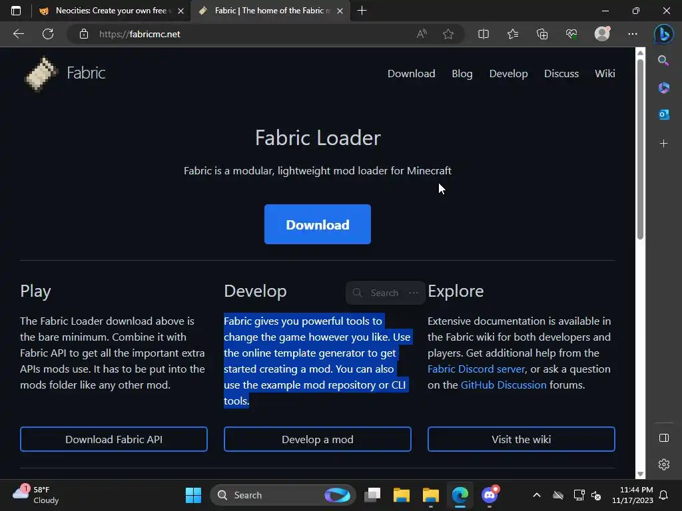The image size is (682, 511).
Task: Follow the Fabric Discord server link
Action: tap(476, 369)
